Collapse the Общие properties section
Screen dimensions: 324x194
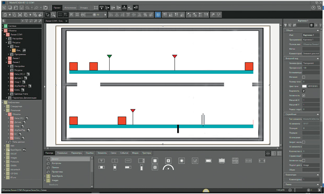click(318, 30)
